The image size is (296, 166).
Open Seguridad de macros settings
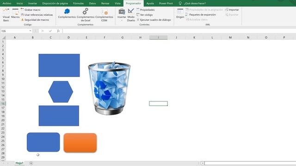tap(35, 20)
